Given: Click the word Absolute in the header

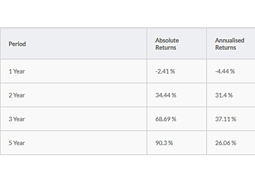Looking at the screenshot, I should click(x=167, y=40).
